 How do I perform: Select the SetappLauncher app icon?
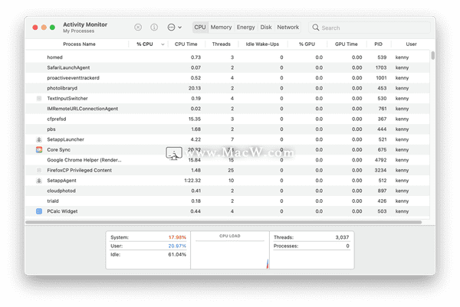point(39,139)
